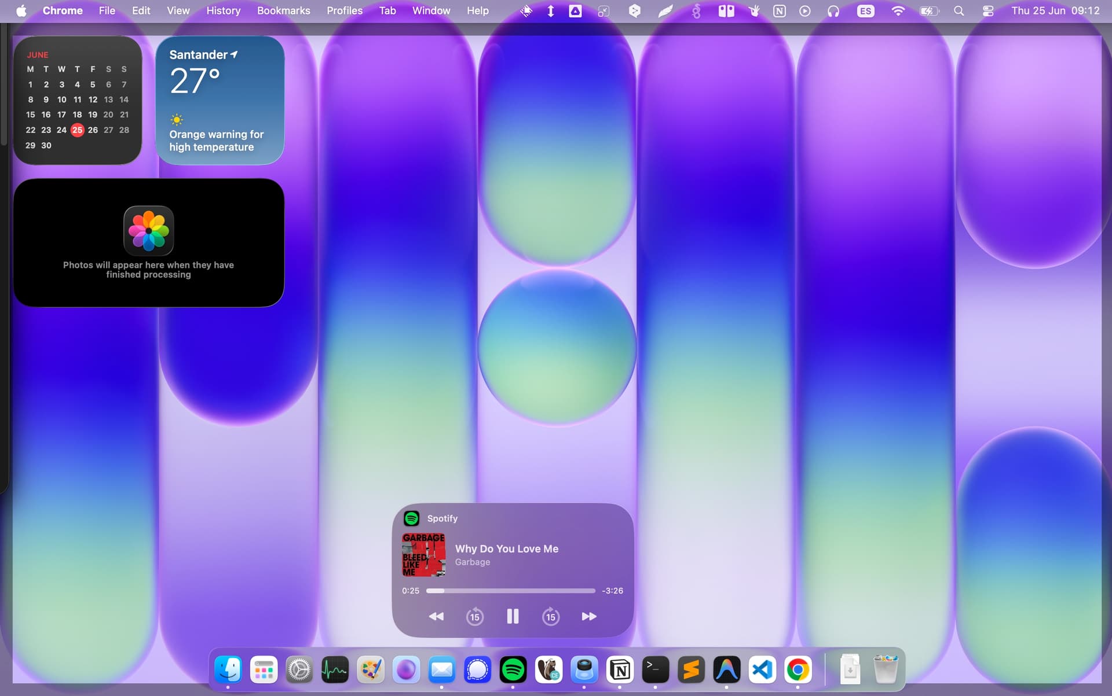Open the Santander weather widget
This screenshot has width=1112, height=696.
pyautogui.click(x=220, y=101)
